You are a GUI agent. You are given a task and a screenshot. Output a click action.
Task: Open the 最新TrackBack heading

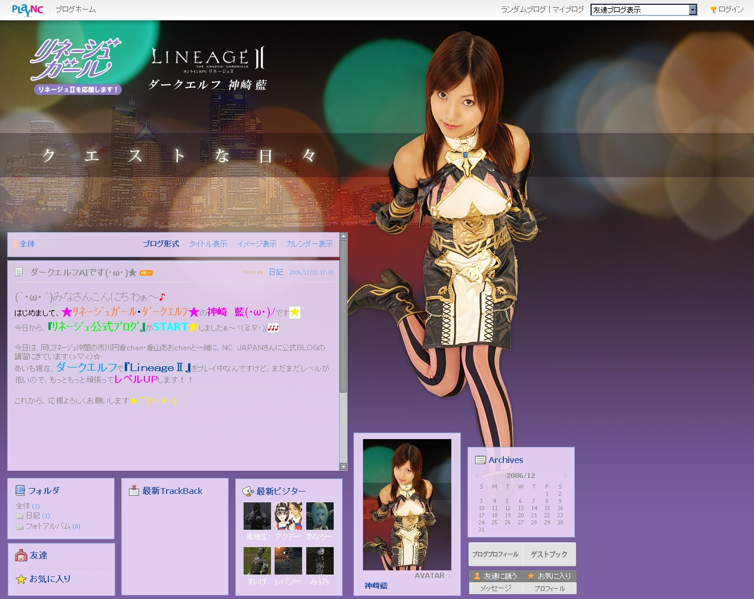[x=172, y=491]
